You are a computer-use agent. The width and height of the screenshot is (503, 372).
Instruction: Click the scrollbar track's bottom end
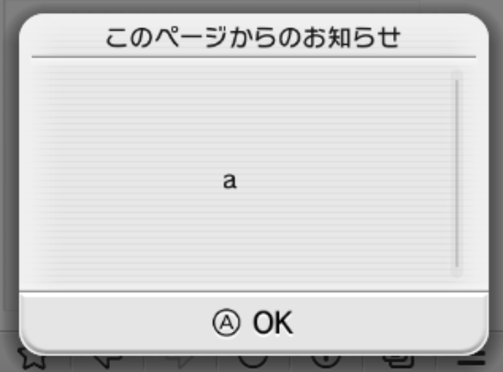[x=457, y=272]
